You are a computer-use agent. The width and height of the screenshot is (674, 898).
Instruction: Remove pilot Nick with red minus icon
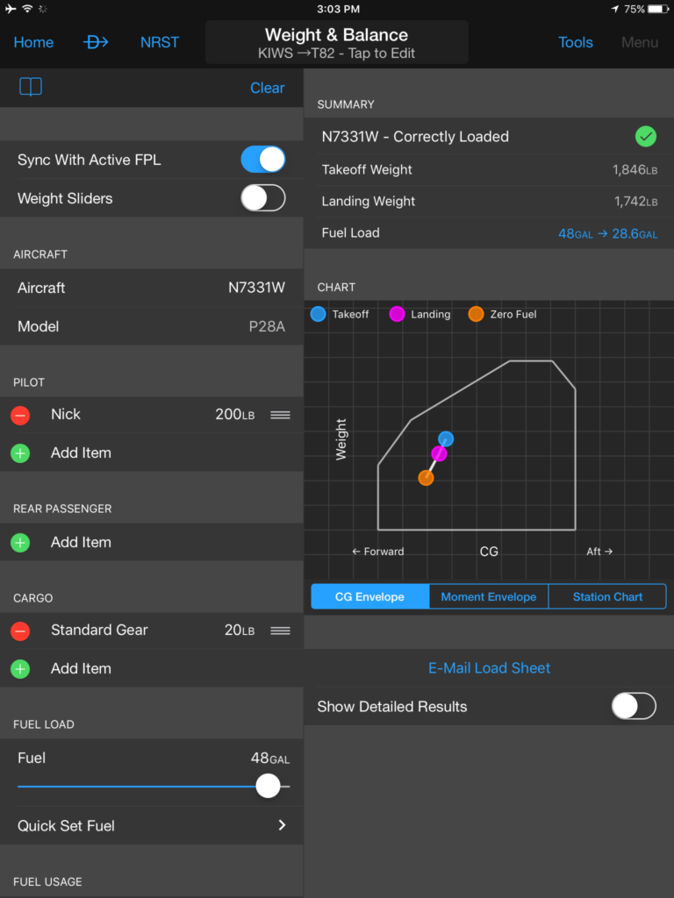[20, 415]
